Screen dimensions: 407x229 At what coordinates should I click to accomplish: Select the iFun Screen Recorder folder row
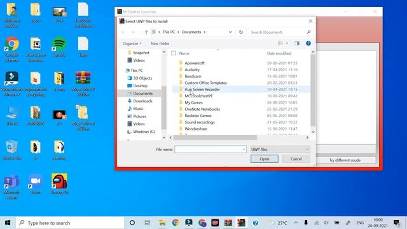pos(241,89)
